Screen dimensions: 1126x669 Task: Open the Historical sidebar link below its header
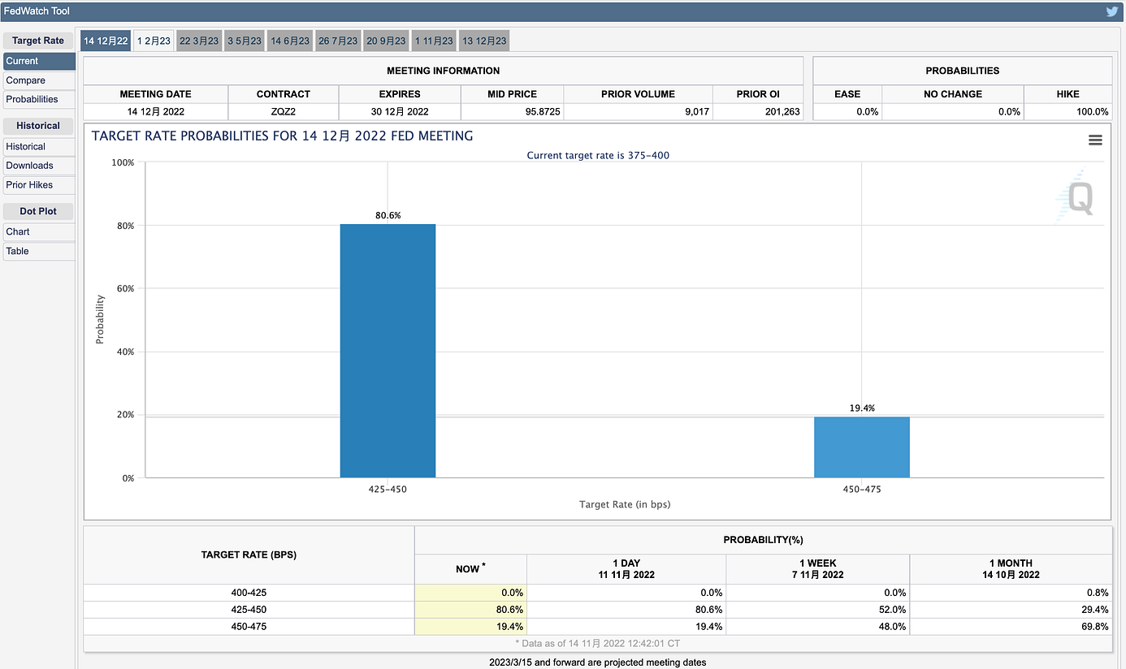pos(39,146)
